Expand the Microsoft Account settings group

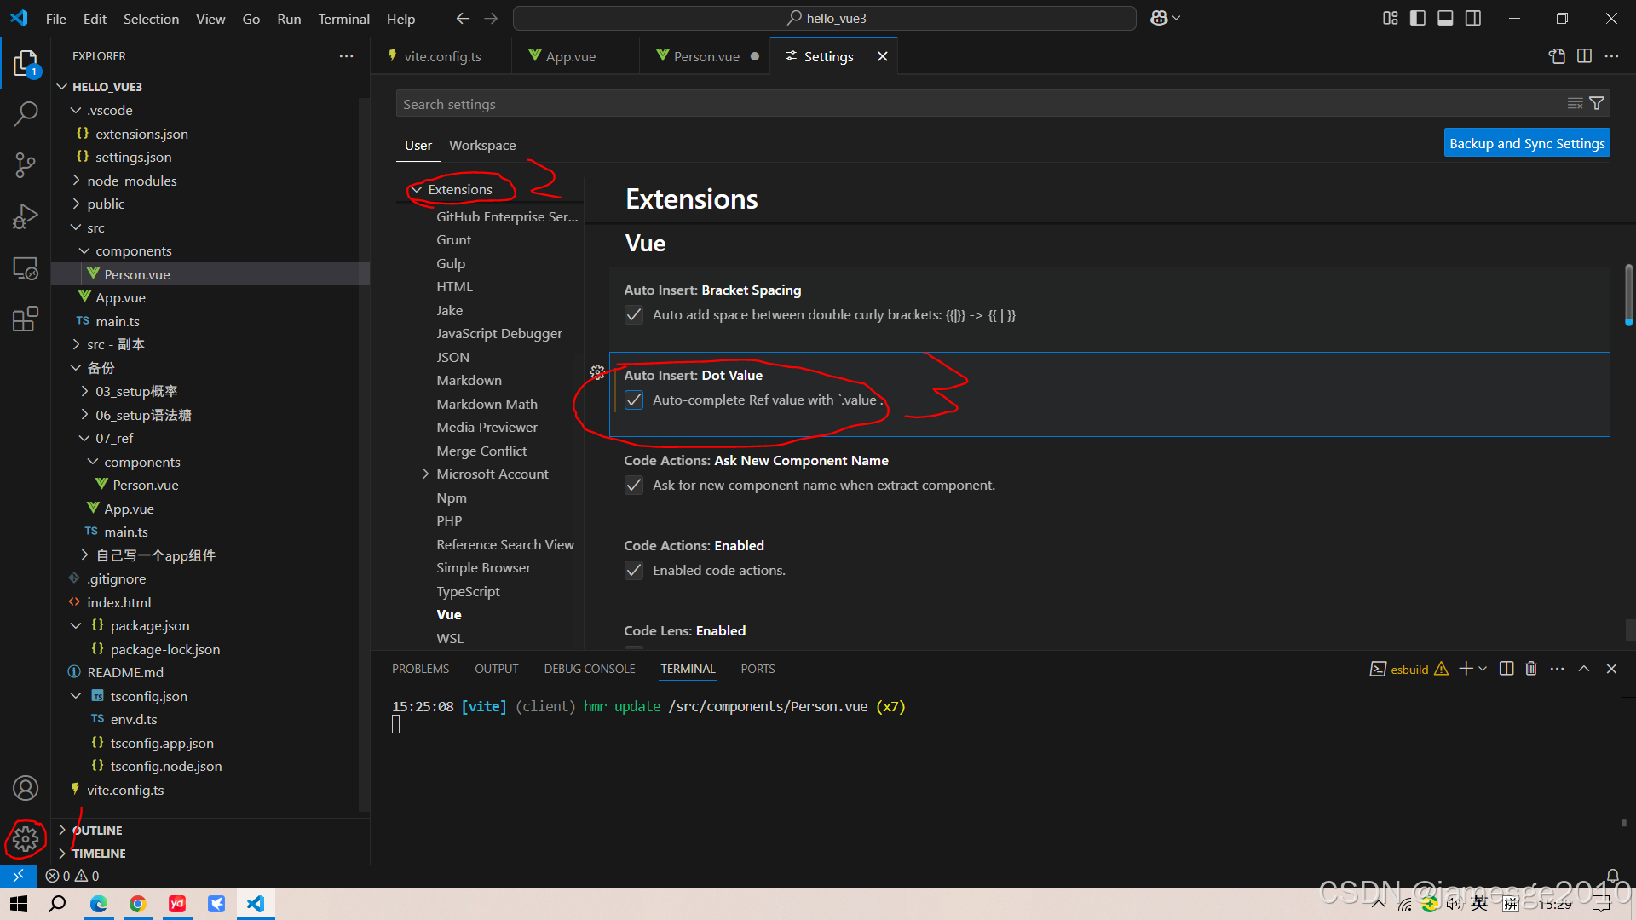[425, 474]
